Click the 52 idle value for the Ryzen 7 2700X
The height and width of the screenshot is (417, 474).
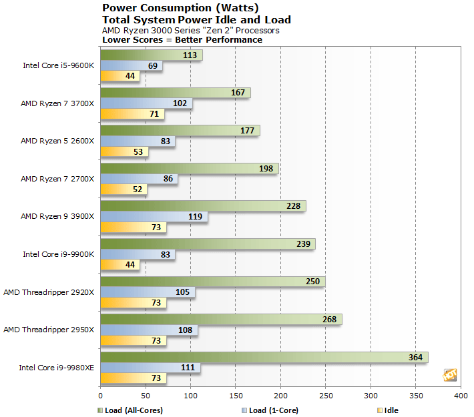click(138, 189)
